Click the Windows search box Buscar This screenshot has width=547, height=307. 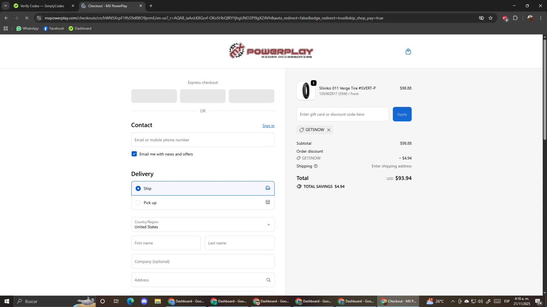pyautogui.click(x=55, y=301)
